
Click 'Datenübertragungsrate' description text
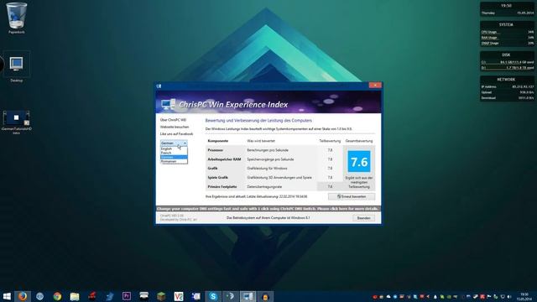(264, 186)
